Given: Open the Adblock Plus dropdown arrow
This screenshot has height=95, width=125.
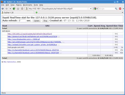Looking at the screenshot, I should 123,9.
